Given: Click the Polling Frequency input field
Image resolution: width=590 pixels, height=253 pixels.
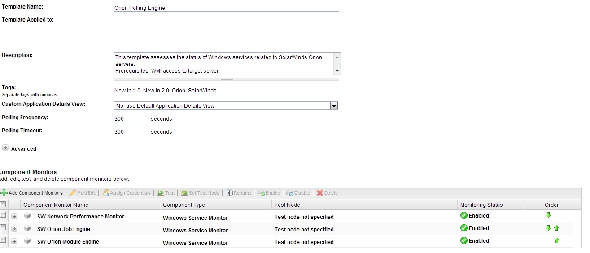Looking at the screenshot, I should 131,119.
